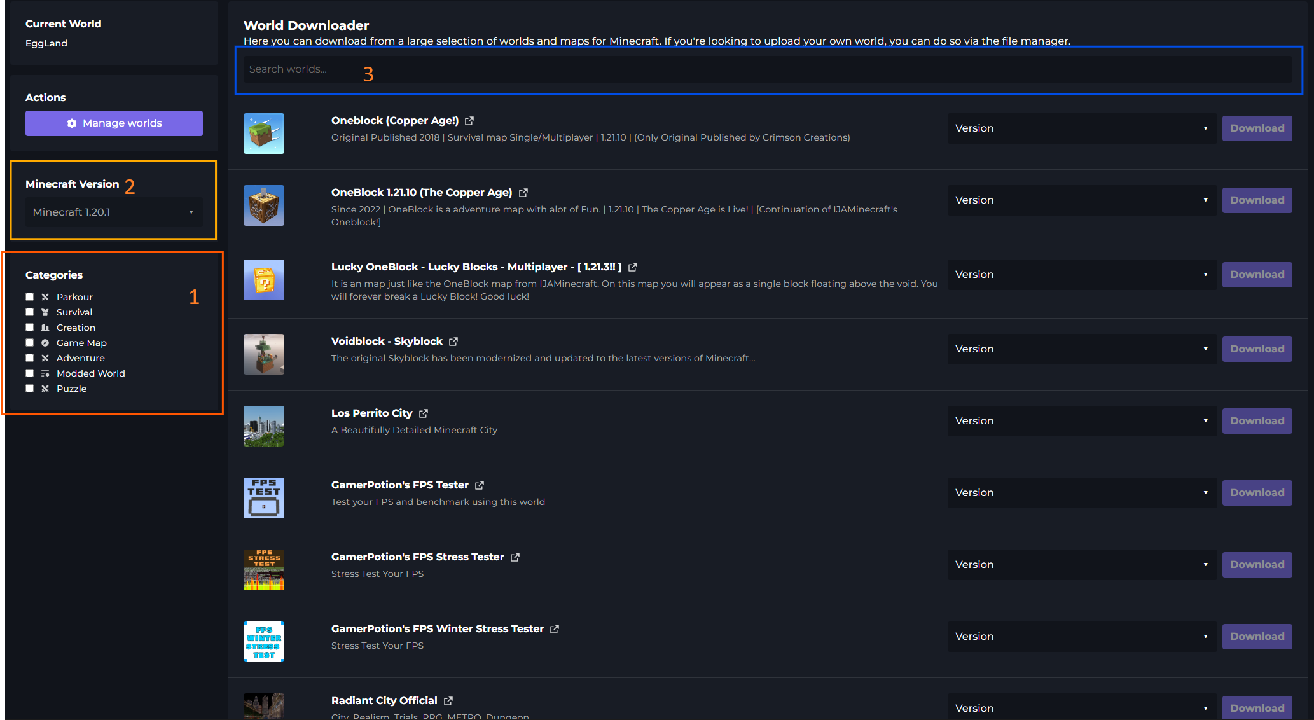
Task: Open external link icon beside Oneblock (Copper Age!)
Action: [x=469, y=121]
